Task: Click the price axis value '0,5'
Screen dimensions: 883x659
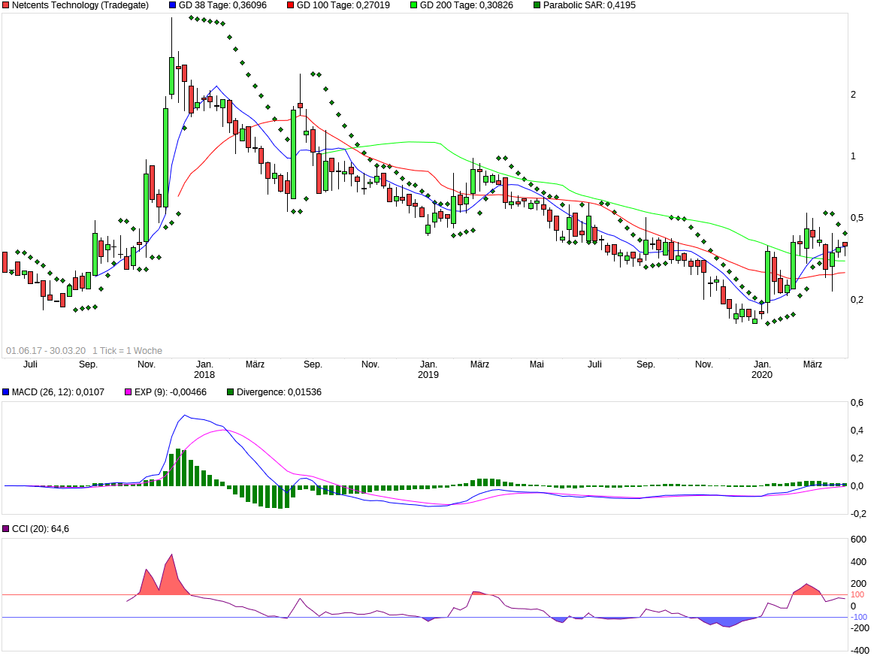Action: click(x=857, y=218)
